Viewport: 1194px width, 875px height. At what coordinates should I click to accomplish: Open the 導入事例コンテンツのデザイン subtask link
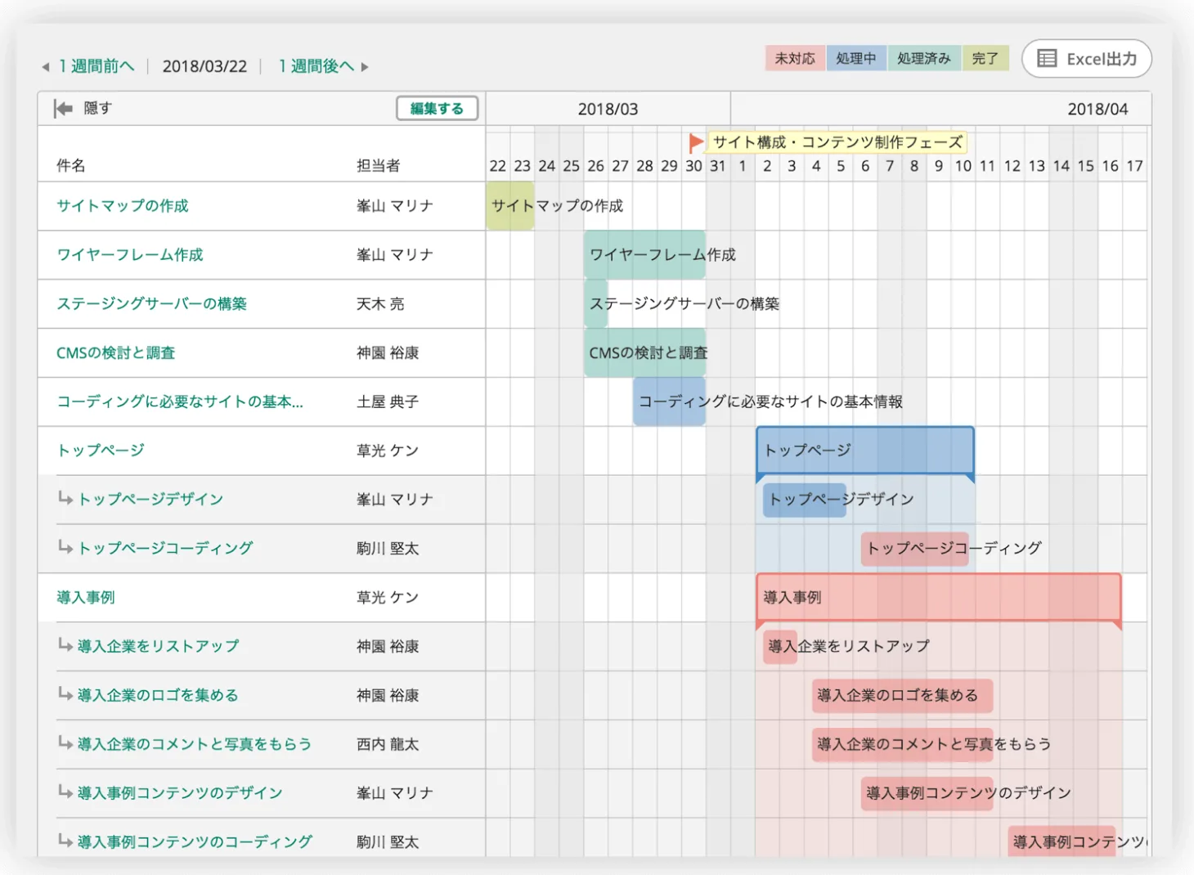point(180,793)
